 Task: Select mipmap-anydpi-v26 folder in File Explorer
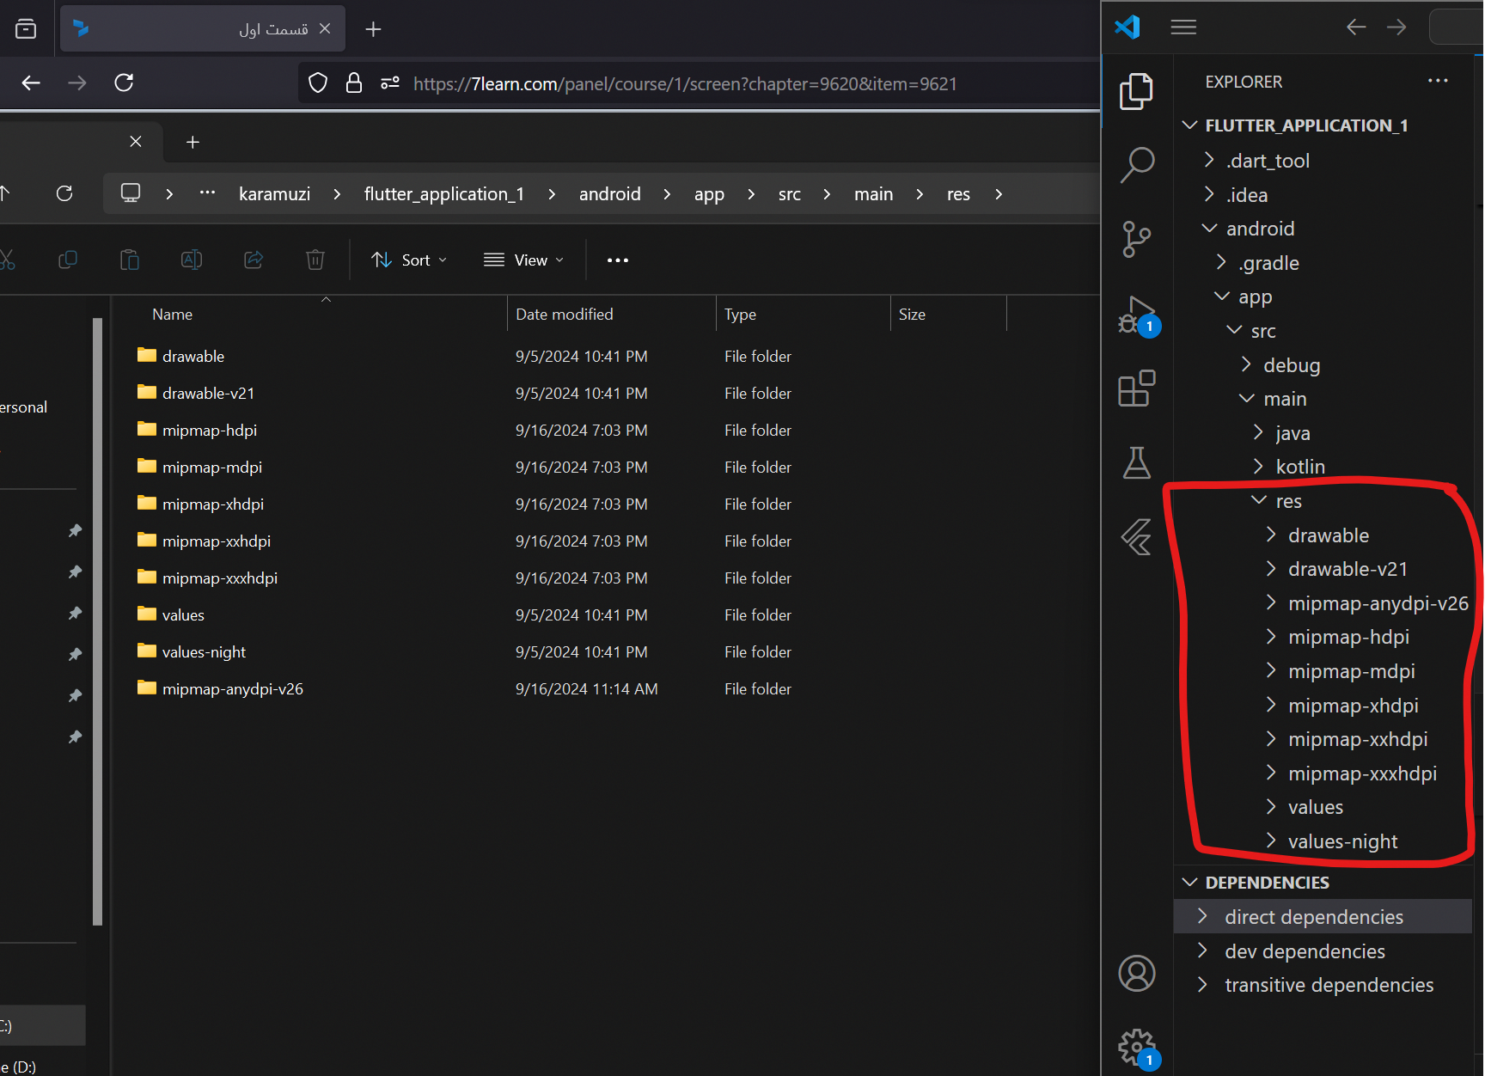point(232,688)
